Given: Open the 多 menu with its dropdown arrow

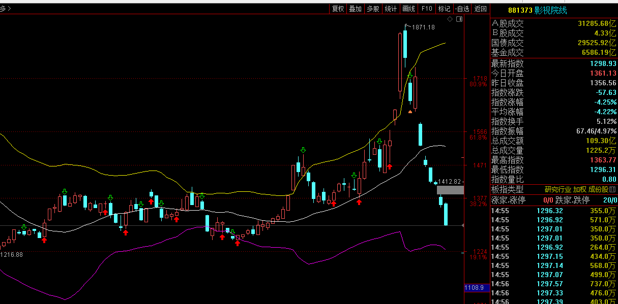Looking at the screenshot, I should [x=6, y=9].
